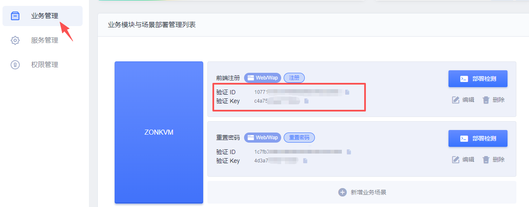
Task: Click 新增业务场景 to add scenario
Action: click(362, 192)
